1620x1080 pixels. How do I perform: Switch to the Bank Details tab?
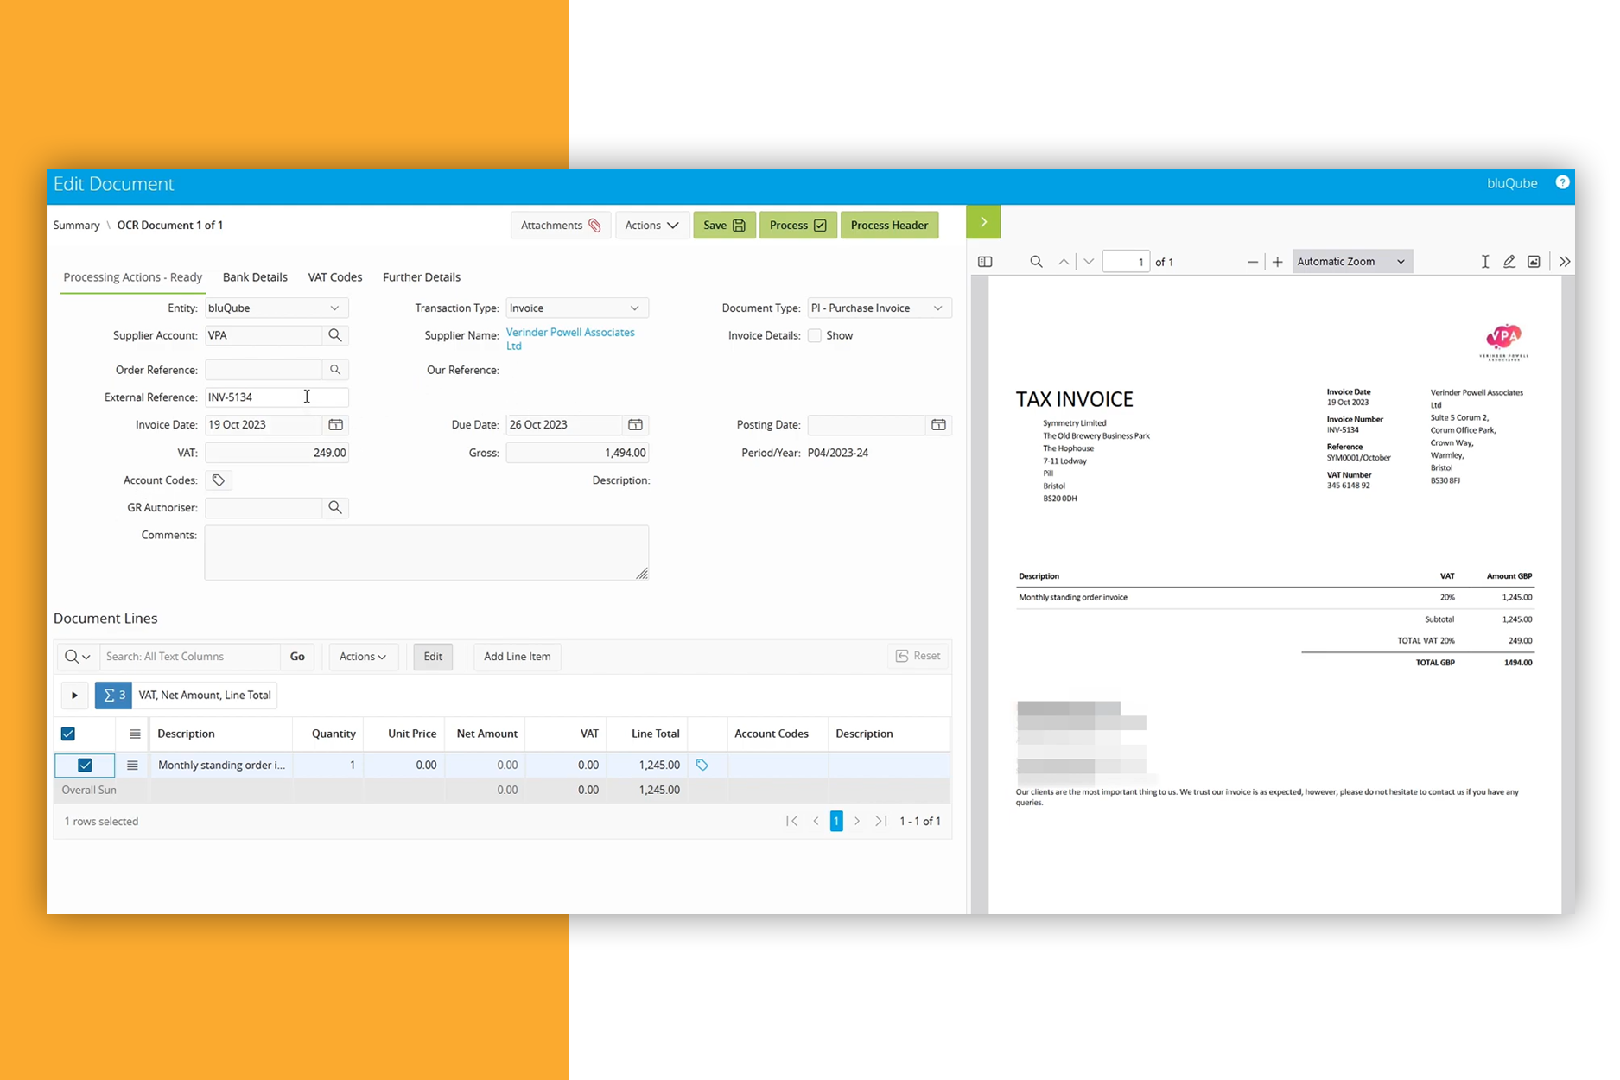pyautogui.click(x=255, y=277)
